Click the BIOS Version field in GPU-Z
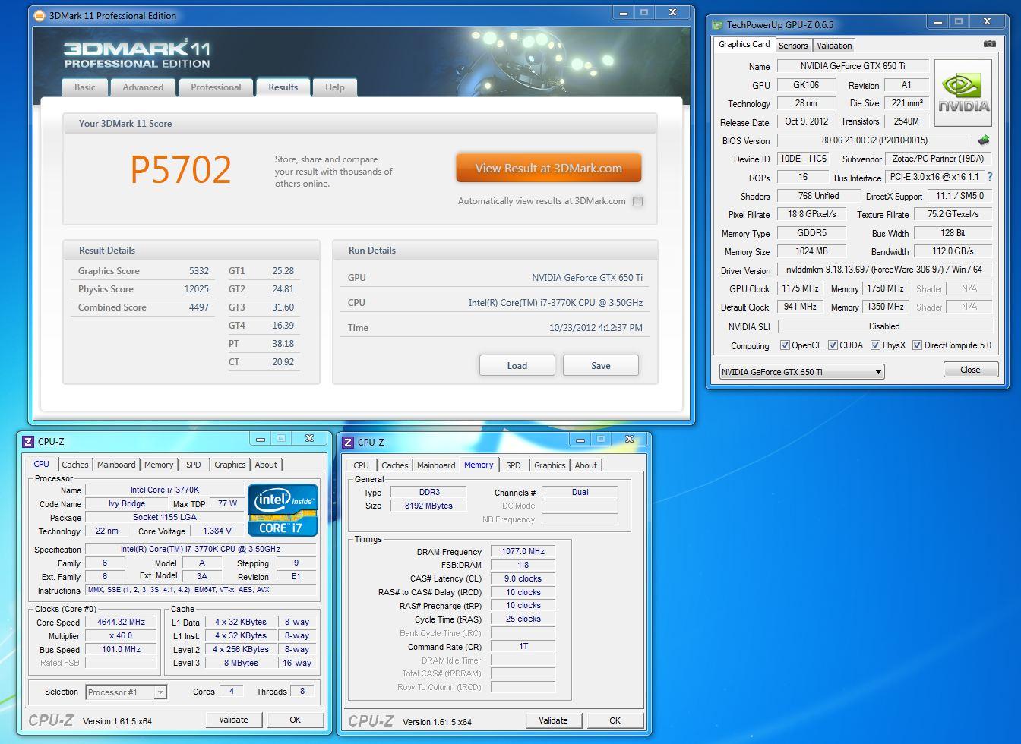Screen dimensions: 1021x744 pos(874,140)
